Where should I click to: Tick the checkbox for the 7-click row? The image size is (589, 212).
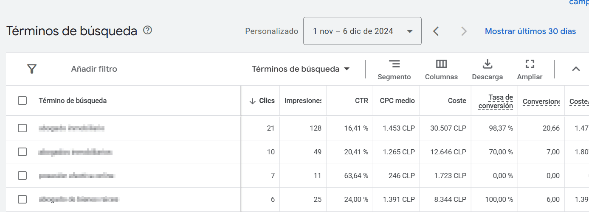tap(23, 176)
